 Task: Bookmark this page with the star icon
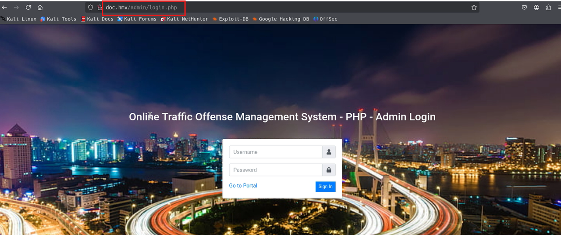(474, 7)
